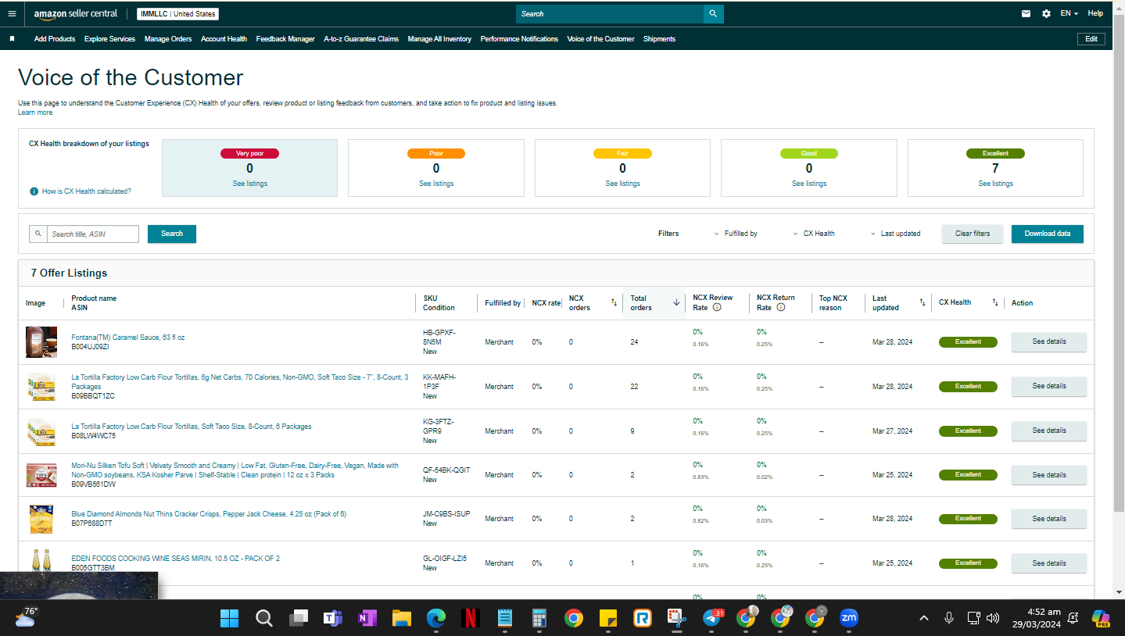
Task: Open the hamburger navigation menu
Action: tap(12, 13)
